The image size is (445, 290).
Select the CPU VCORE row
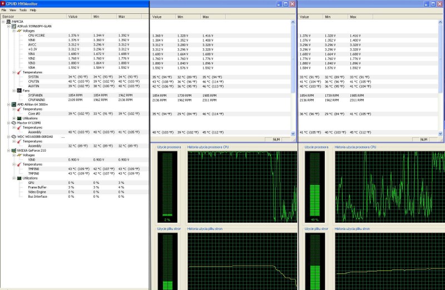point(75,36)
